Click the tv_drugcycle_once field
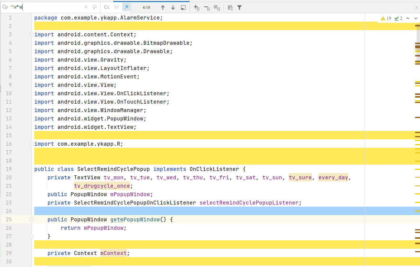Viewport: 420px width, 267px height. pyautogui.click(x=102, y=186)
